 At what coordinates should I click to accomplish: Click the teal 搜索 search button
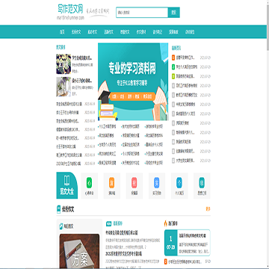(174, 13)
